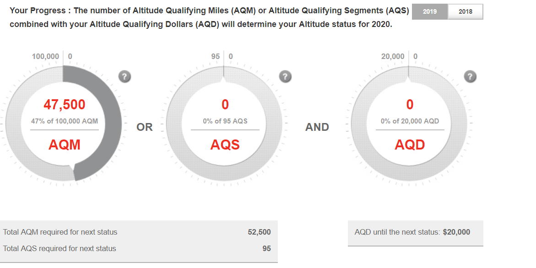
Task: Click the '$20,000' AQD until next status amount
Action: [x=456, y=232]
